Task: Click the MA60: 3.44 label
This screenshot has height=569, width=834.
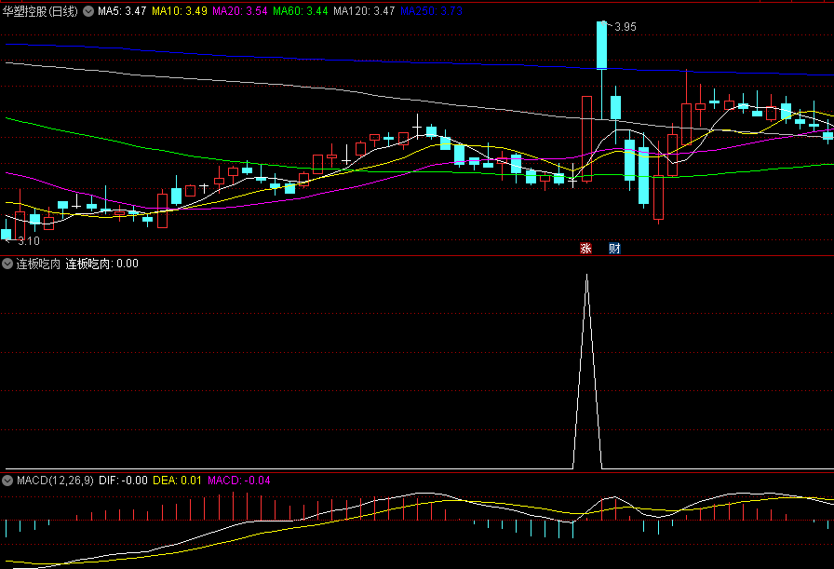Action: click(x=301, y=11)
